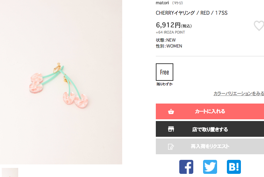Bookmark the page with Hatena B! icon
The width and height of the screenshot is (264, 177).
click(x=234, y=167)
